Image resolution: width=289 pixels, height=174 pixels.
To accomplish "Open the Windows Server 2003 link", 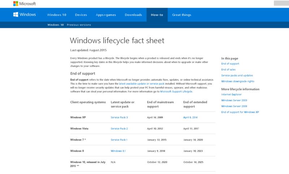I will pyautogui.click(x=234, y=100).
